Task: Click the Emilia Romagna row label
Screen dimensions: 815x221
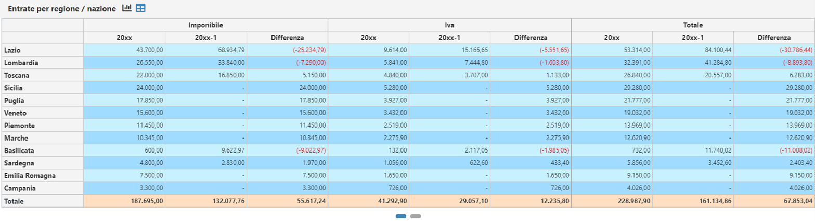Action: pyautogui.click(x=30, y=176)
